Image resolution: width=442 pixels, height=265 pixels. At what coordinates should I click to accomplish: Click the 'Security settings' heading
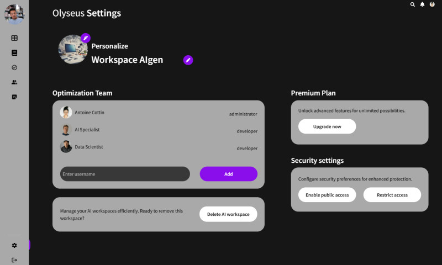point(317,161)
